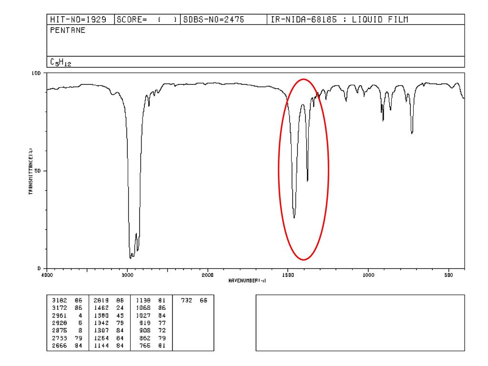The height and width of the screenshot is (366, 488).
Task: Click the compound name PENTANE
Action: 68,30
